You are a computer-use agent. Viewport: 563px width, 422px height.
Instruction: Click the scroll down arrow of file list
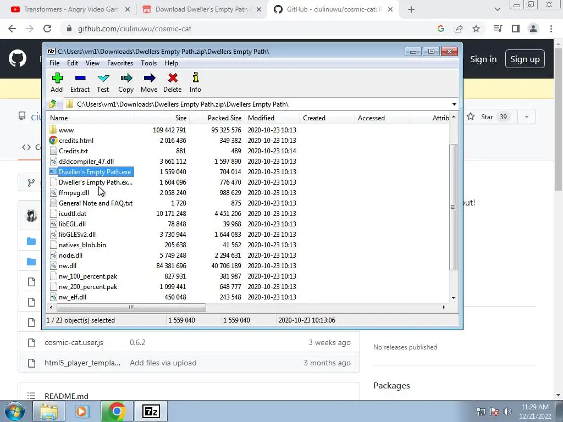[x=454, y=298]
